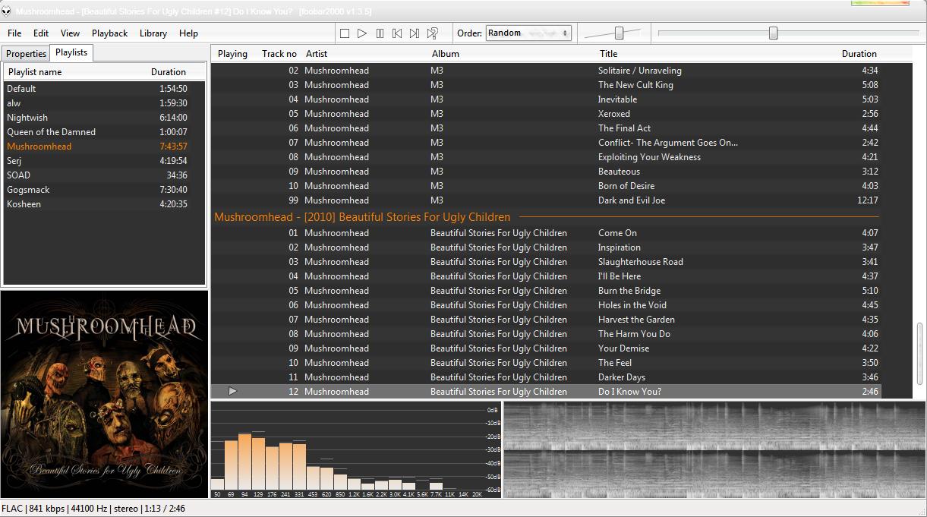Skip to the next track
Image resolution: width=927 pixels, height=517 pixels.
click(x=415, y=33)
